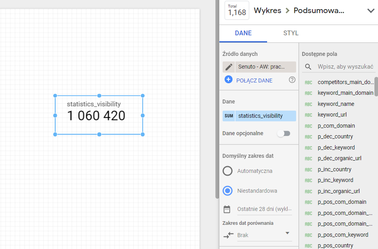
Task: Click the keyword_name field
Action: (x=336, y=104)
